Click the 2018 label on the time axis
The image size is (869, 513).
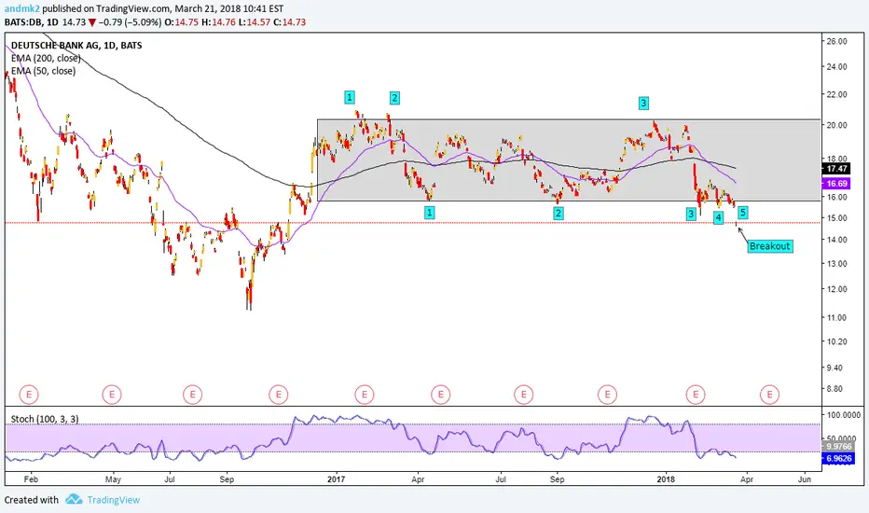pyautogui.click(x=666, y=479)
